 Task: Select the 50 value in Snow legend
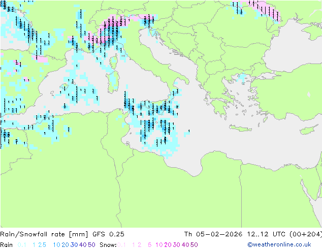(194, 245)
